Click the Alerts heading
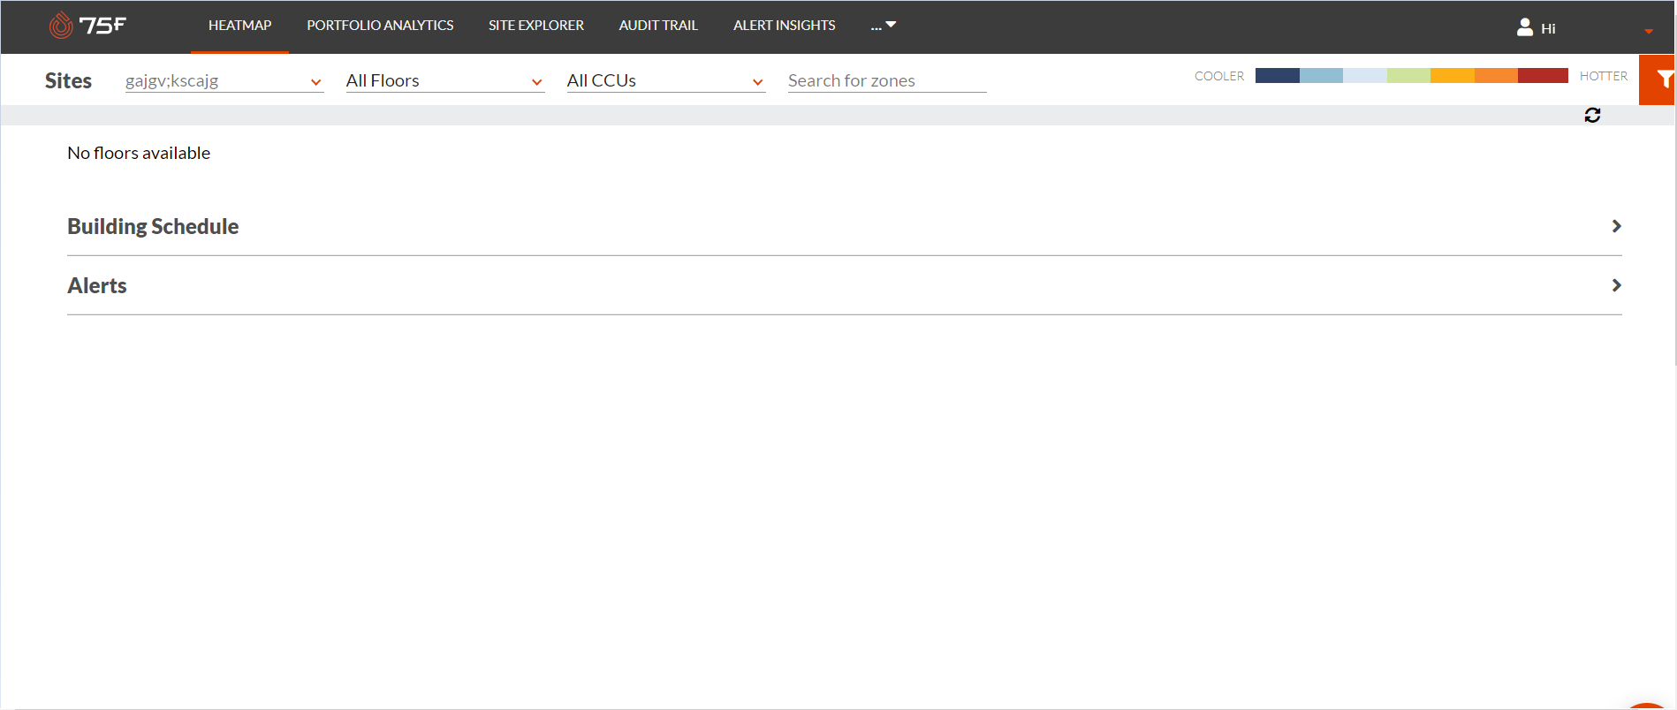This screenshot has height=710, width=1677. [x=97, y=285]
